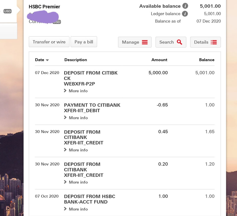Screen dimensions: 237x216
Task: Click the Amount column header
Action: tap(159, 60)
